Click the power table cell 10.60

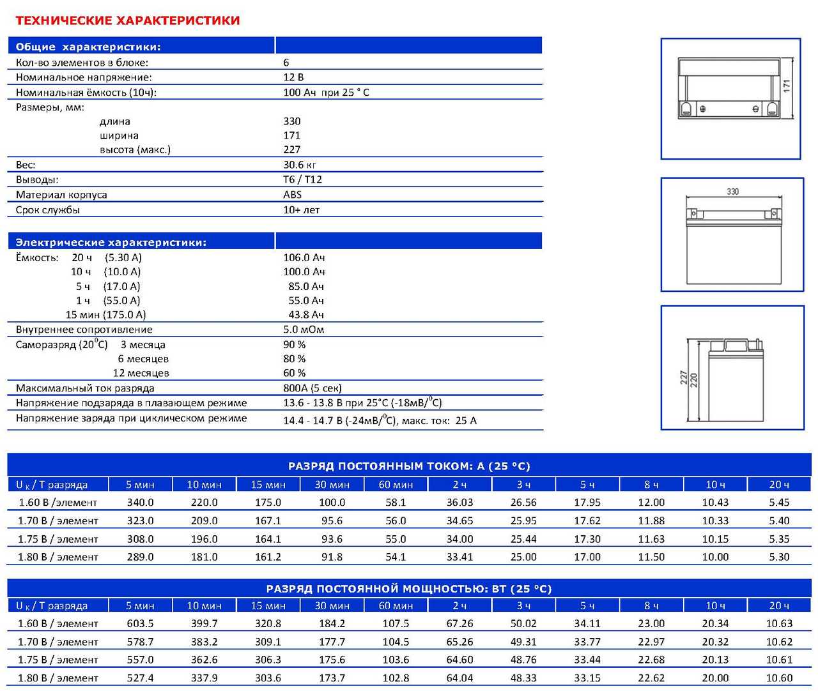click(779, 678)
